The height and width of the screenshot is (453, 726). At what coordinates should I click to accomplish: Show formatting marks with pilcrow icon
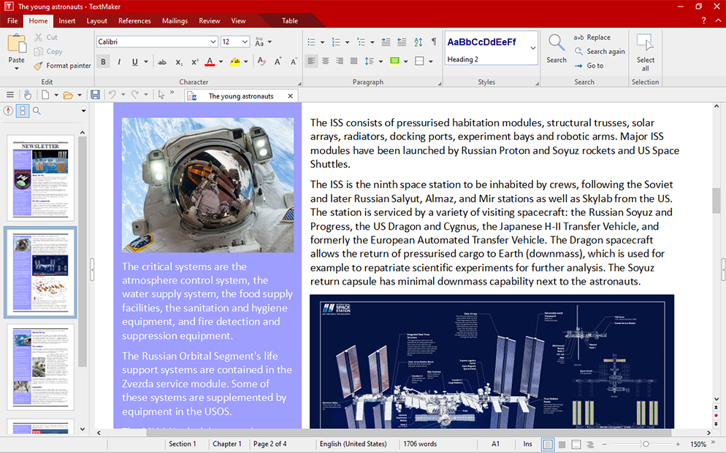point(434,42)
